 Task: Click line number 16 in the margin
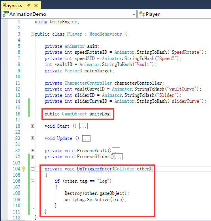point(18,114)
